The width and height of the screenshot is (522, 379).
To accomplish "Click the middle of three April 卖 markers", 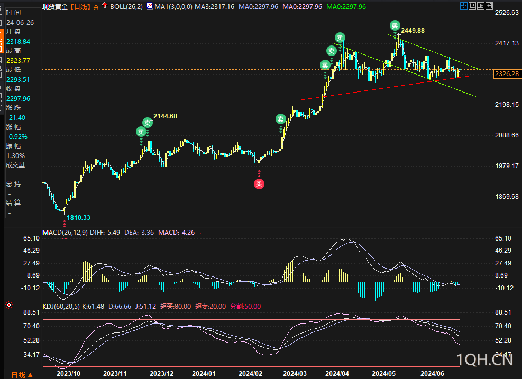I will pos(331,51).
